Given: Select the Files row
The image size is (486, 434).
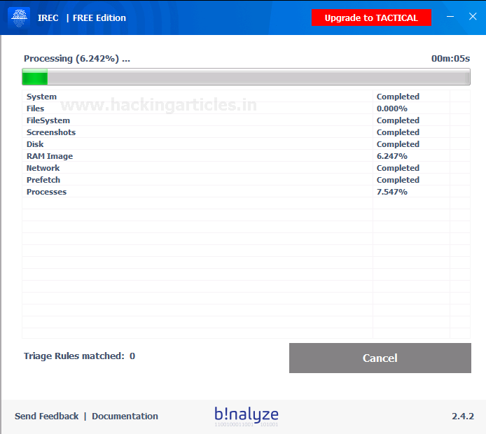Looking at the screenshot, I should pyautogui.click(x=246, y=108).
